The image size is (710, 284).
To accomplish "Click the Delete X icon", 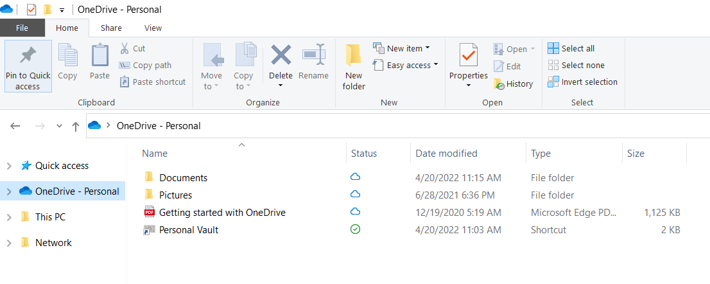I will coord(281,55).
